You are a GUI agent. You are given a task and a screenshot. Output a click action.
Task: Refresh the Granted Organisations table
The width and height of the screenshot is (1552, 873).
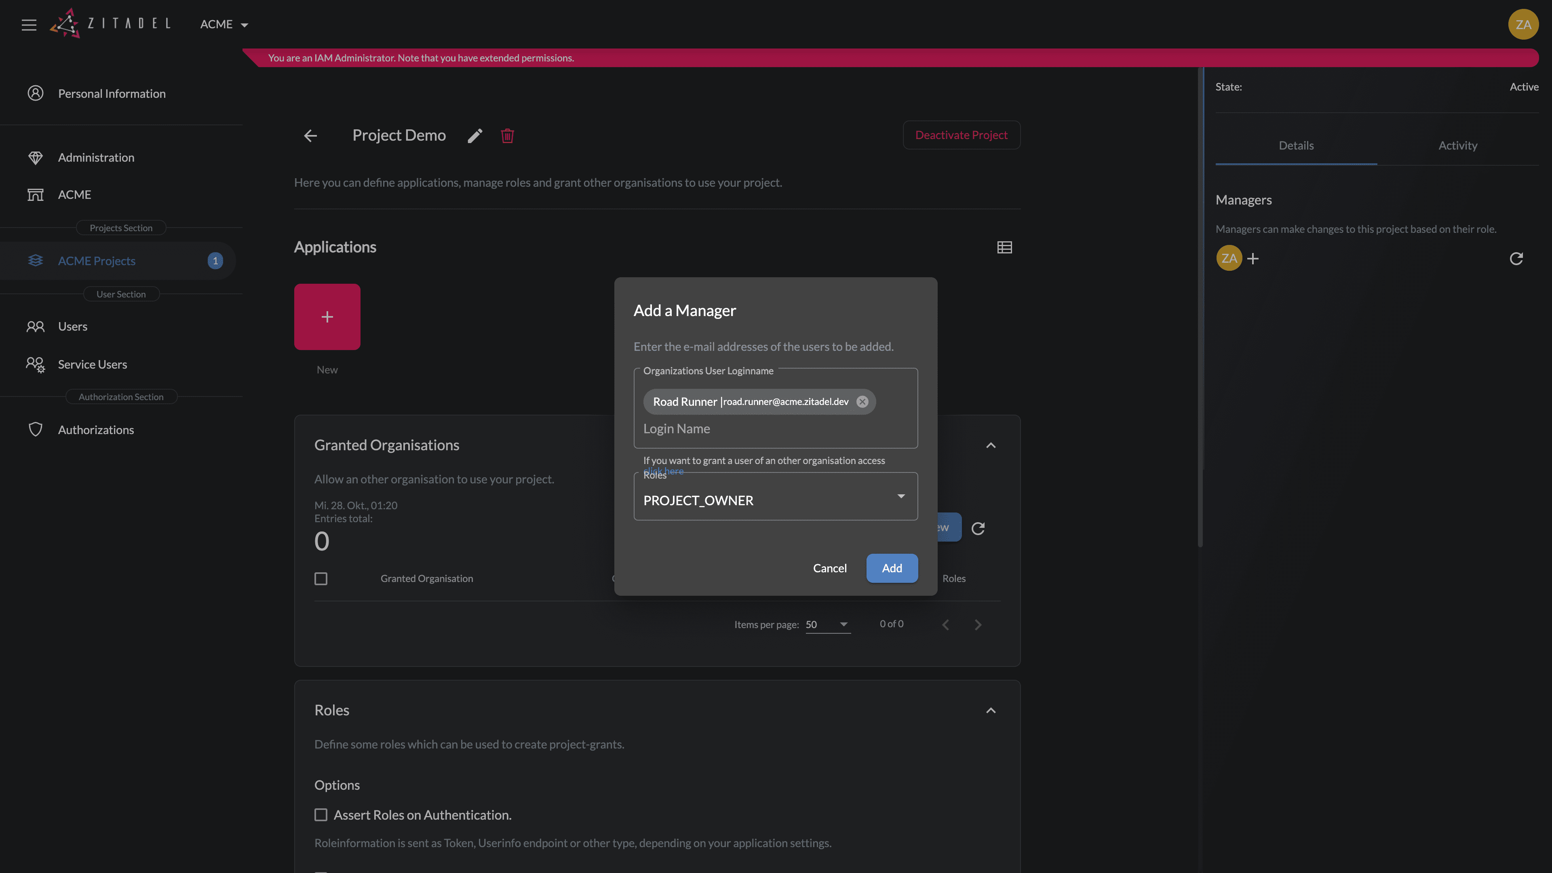[978, 528]
